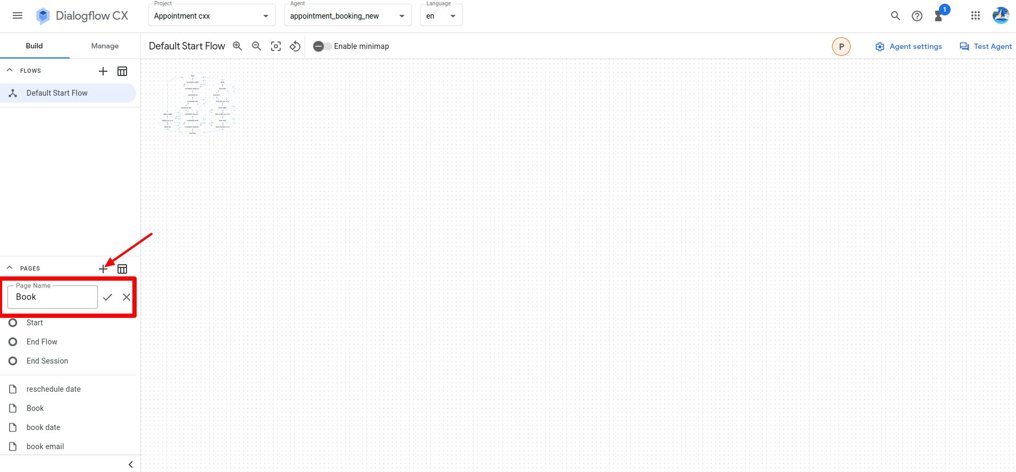Viewport: 1016px width, 472px height.
Task: Collapse the Flows section
Action: click(x=10, y=70)
